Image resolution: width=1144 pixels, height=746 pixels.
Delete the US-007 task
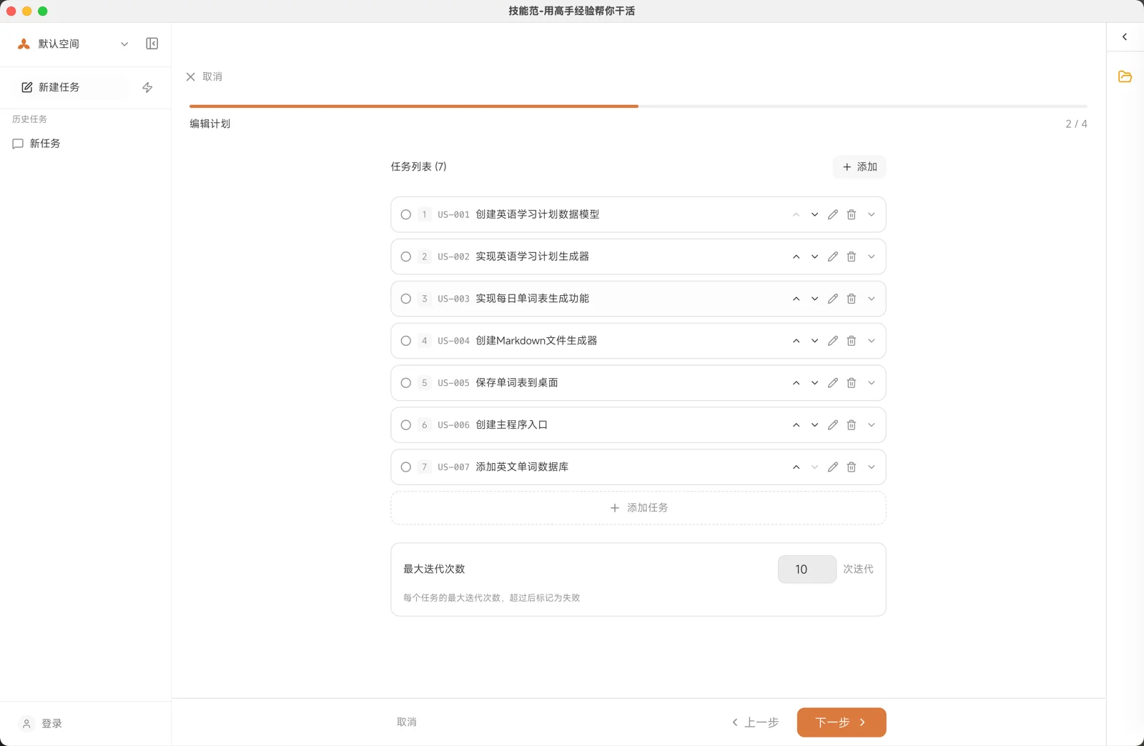click(852, 467)
